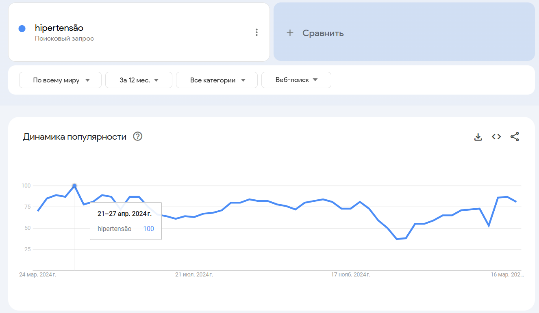Click the Динамика популярности heading

(x=74, y=137)
